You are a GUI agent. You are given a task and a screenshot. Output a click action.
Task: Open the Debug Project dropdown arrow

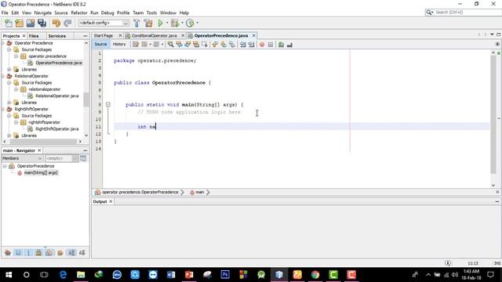[x=182, y=23]
